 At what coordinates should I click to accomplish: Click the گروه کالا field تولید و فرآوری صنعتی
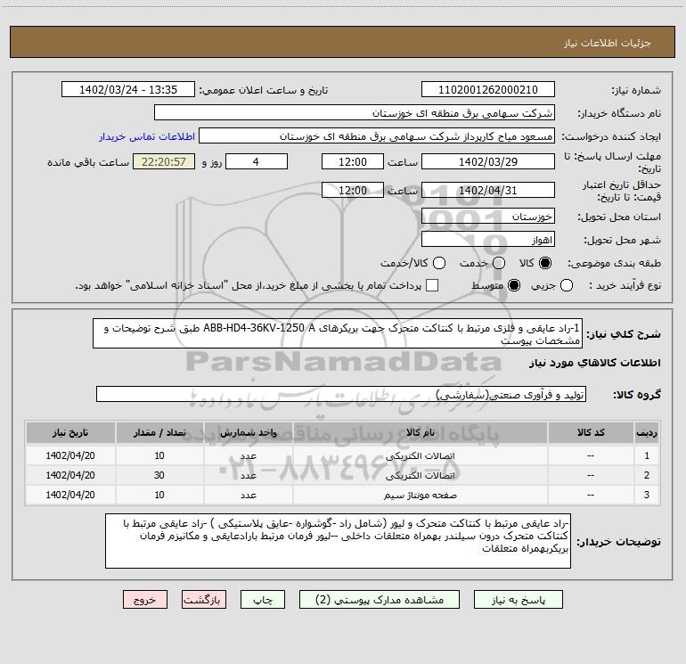point(341,394)
